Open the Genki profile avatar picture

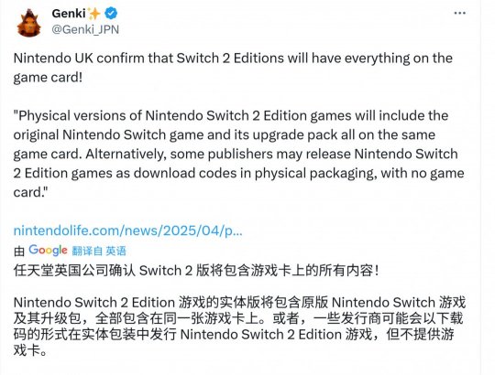click(28, 23)
